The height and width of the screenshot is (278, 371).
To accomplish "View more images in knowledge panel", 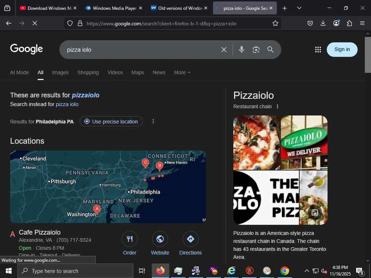I will [x=315, y=212].
